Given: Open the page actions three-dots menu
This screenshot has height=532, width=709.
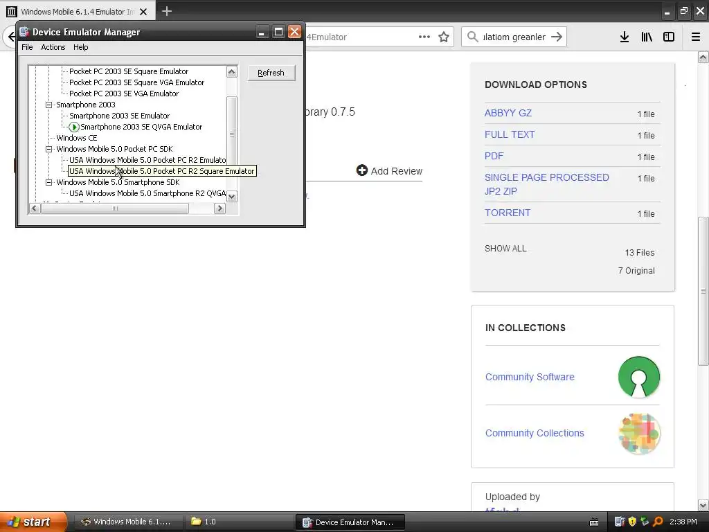Looking at the screenshot, I should [424, 37].
